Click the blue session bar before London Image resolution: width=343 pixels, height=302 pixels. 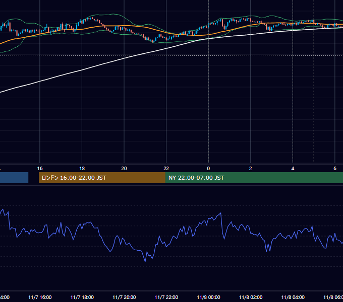point(14,178)
